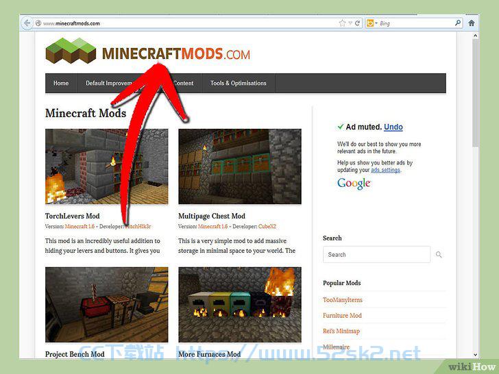Click the browser back arrow button
This screenshot has width=499, height=374.
pyautogui.click(x=27, y=23)
